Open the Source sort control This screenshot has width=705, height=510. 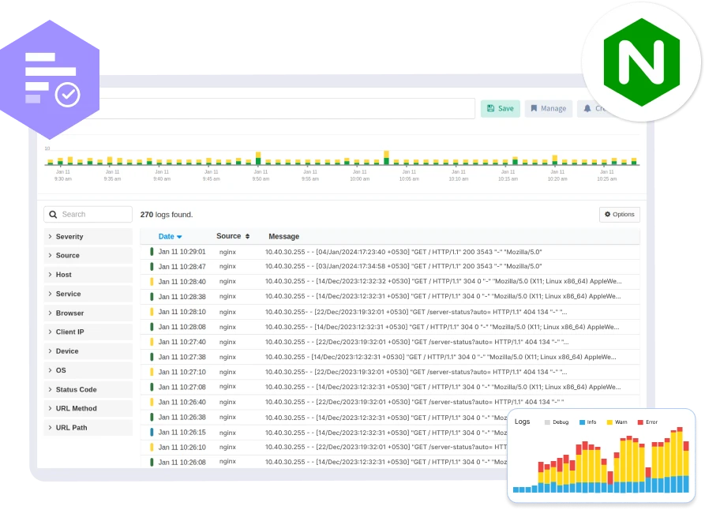pos(247,236)
